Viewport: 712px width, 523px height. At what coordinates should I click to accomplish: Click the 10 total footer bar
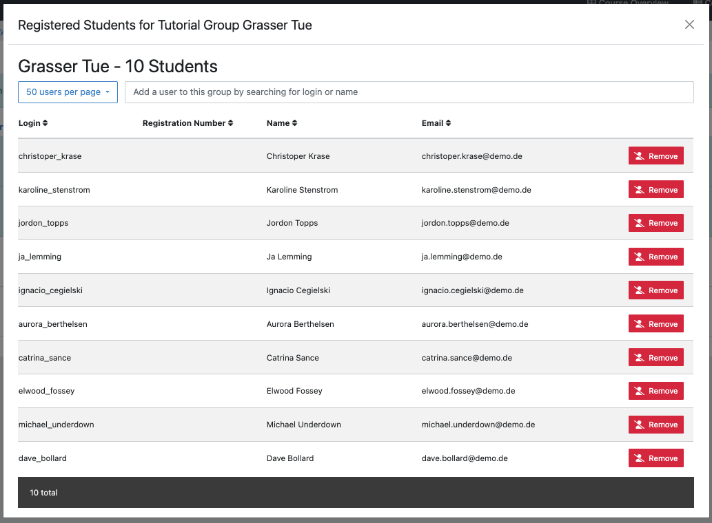[x=356, y=493]
